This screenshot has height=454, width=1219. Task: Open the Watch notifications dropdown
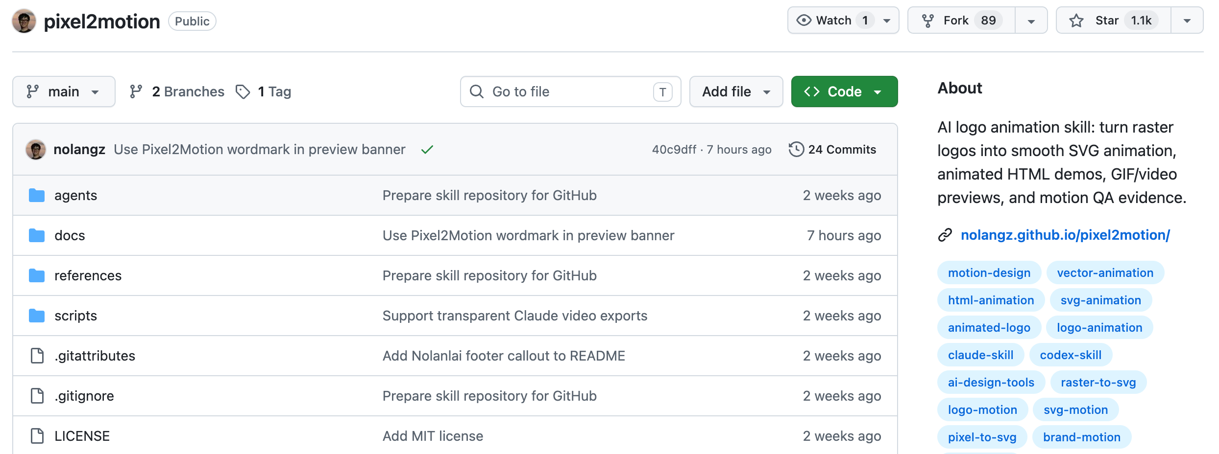(x=843, y=20)
